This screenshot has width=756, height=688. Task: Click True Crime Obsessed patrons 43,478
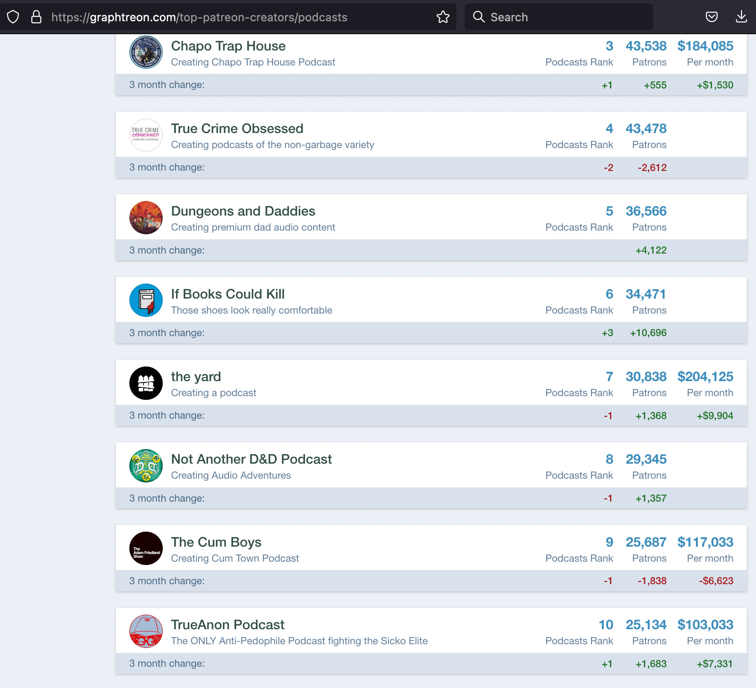coord(646,128)
